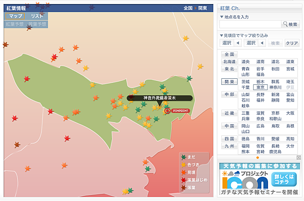Select 関東 region button

pyautogui.click(x=230, y=82)
